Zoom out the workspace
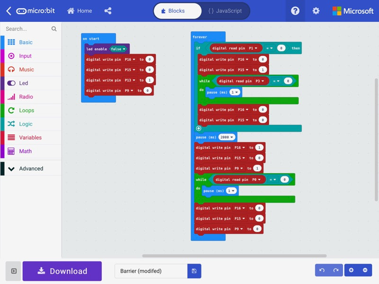The width and height of the screenshot is (379, 284). 365,270
